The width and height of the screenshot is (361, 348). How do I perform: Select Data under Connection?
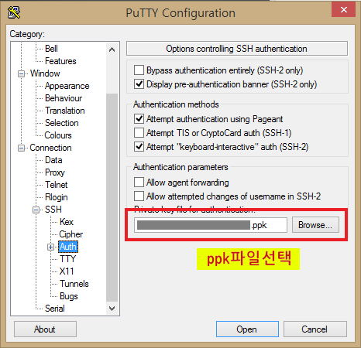pyautogui.click(x=53, y=160)
